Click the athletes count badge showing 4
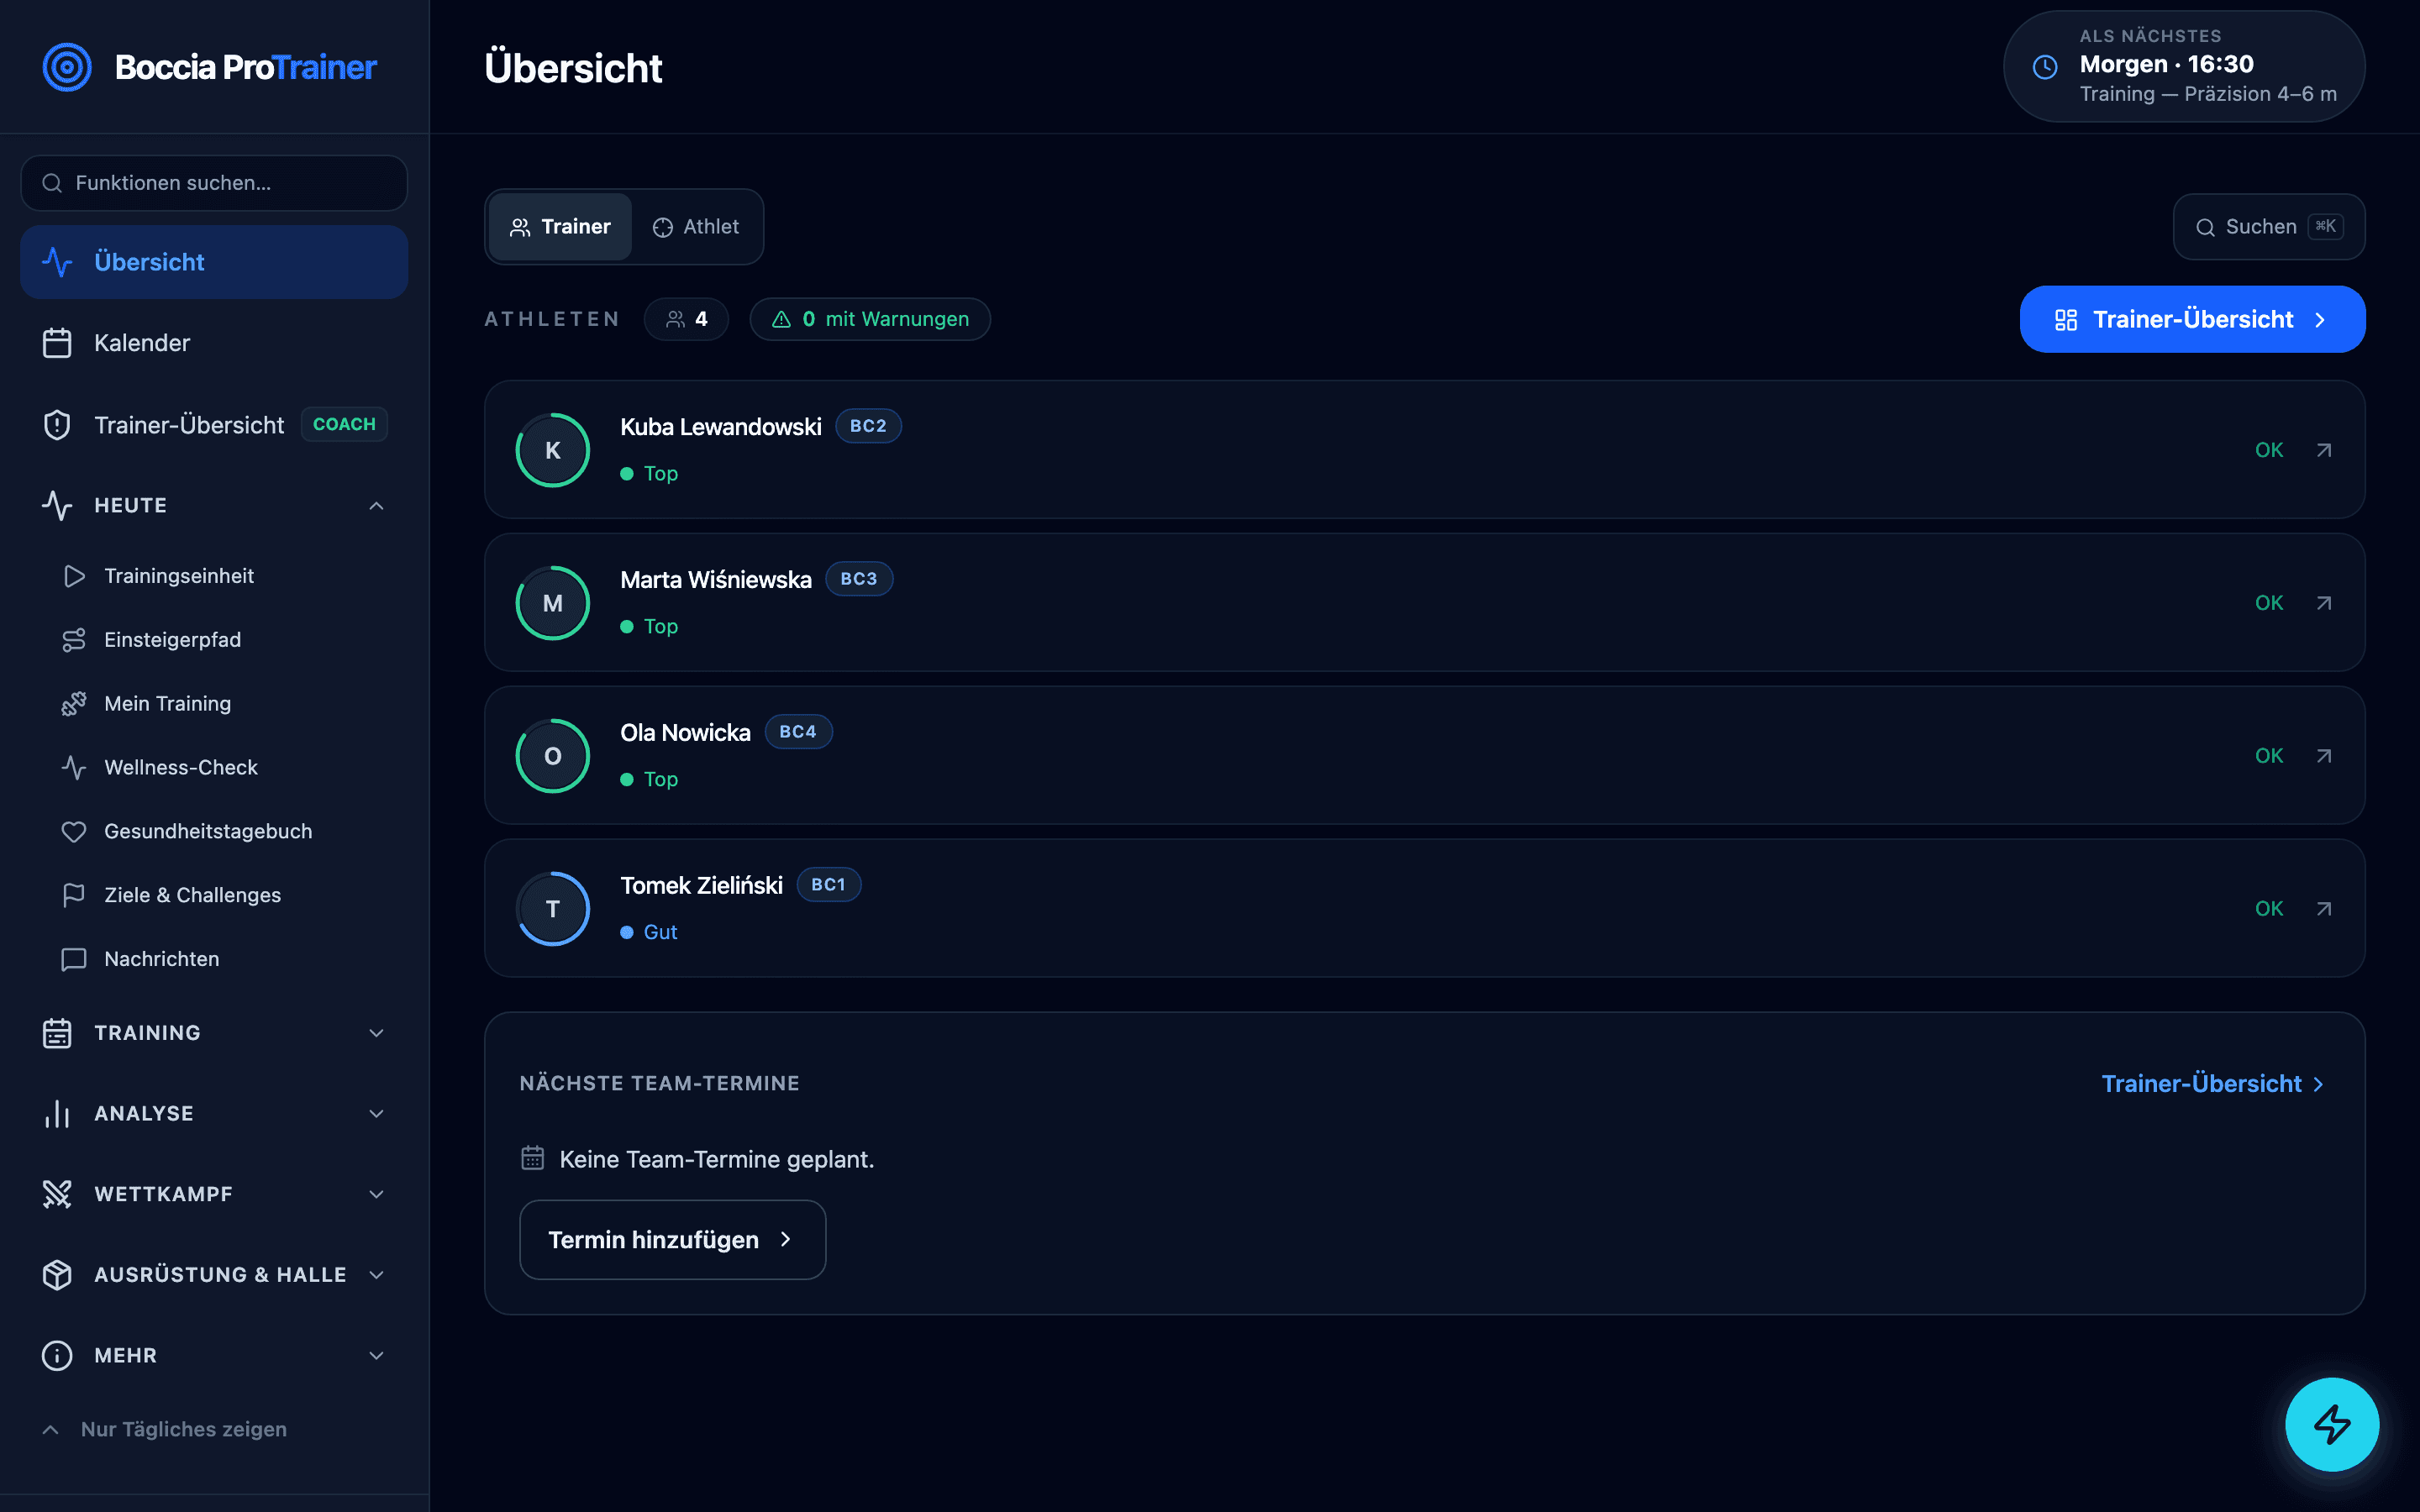Viewport: 2420px width, 1512px height. [687, 319]
